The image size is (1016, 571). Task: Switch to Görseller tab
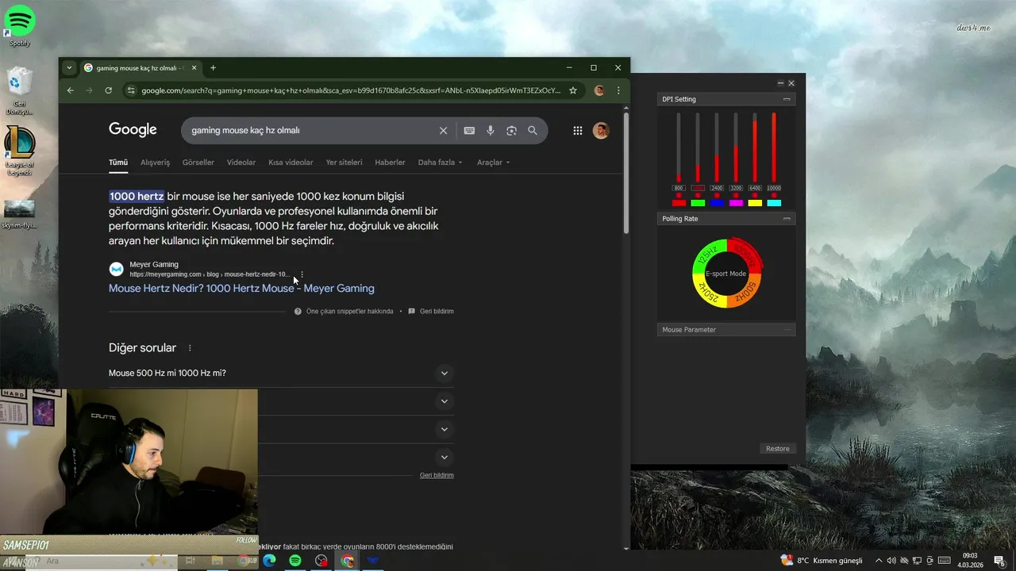click(198, 163)
